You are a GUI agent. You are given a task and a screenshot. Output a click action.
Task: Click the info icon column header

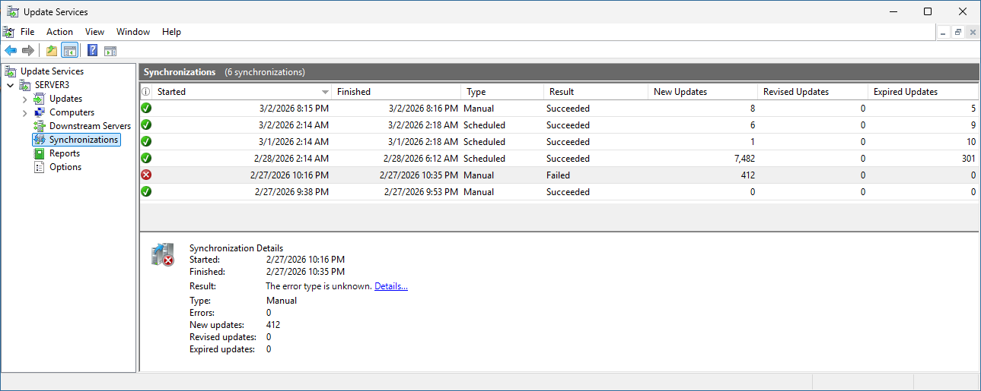tap(146, 92)
